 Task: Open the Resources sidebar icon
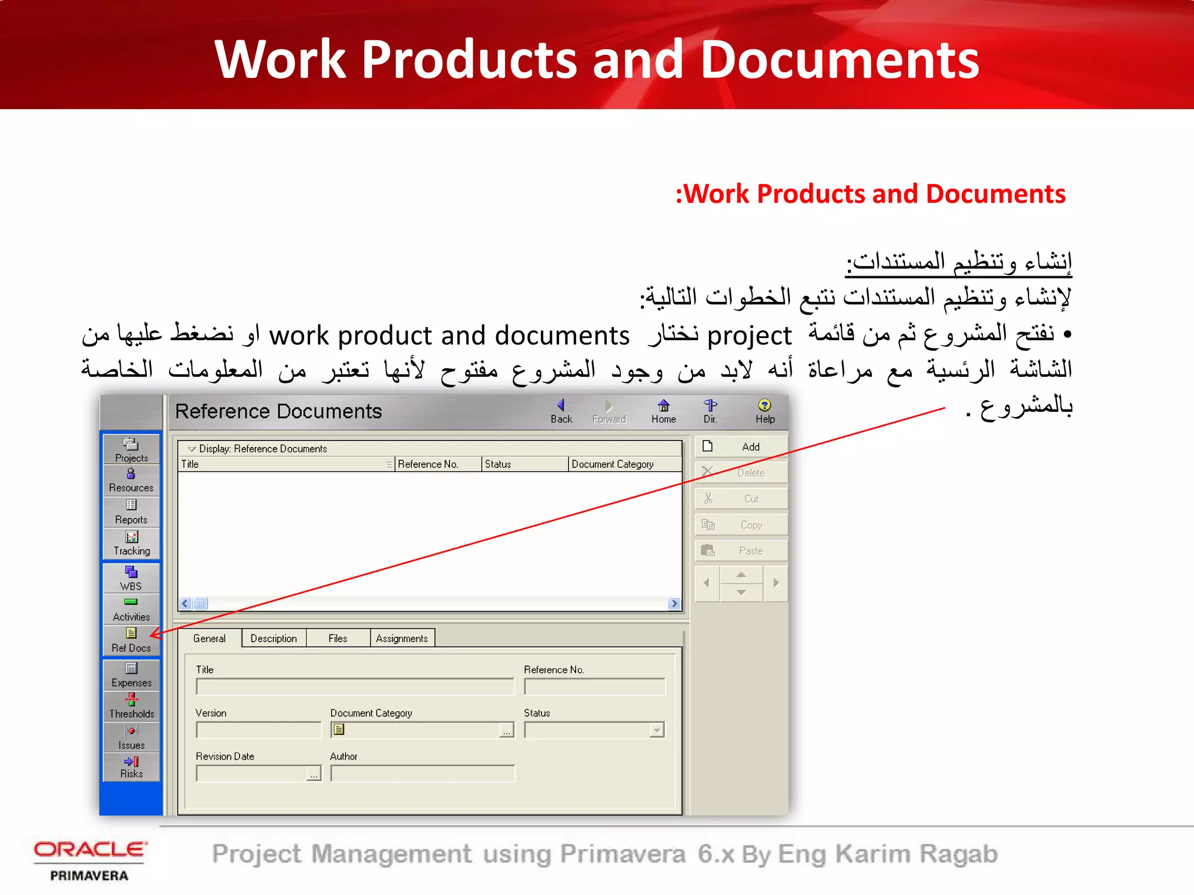point(131,480)
